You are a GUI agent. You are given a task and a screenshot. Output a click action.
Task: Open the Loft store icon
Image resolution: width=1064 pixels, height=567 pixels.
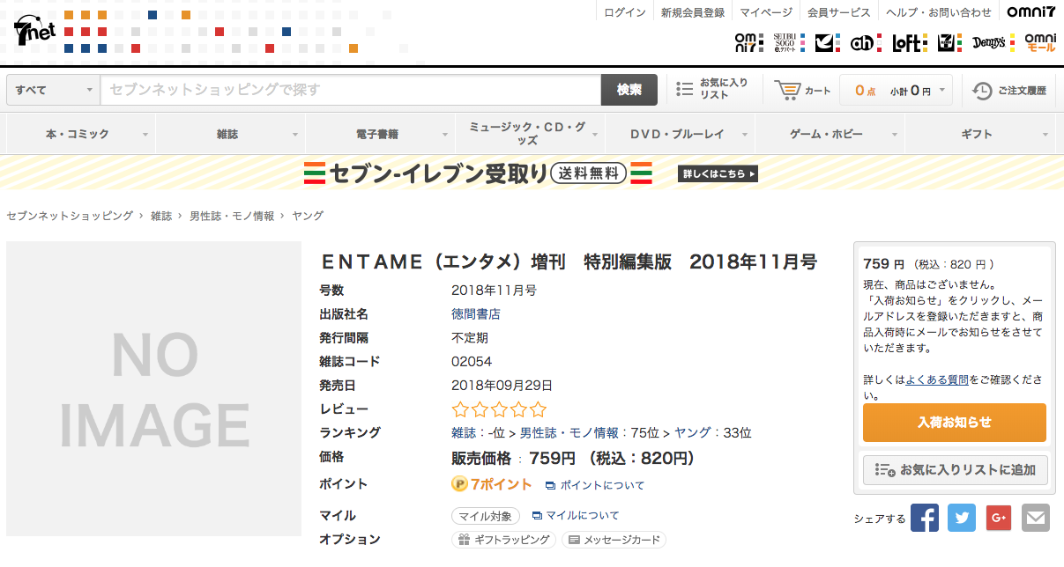[909, 42]
